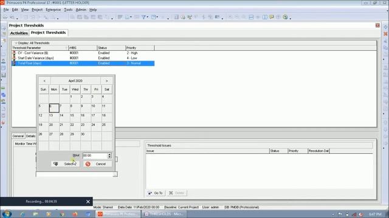Screen dimensions: 389x218
Task: Switch to the Activities tab
Action: coord(19,33)
